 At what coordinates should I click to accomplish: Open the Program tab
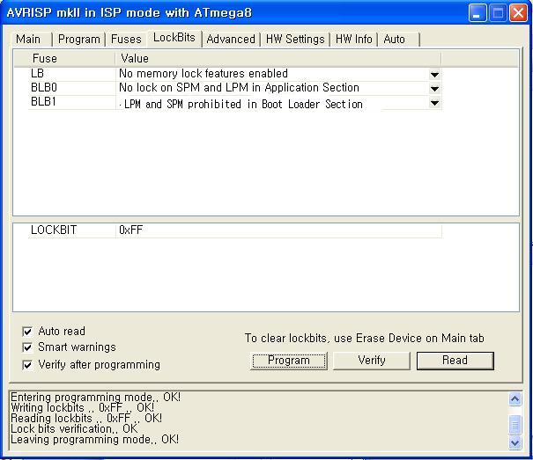click(x=79, y=39)
